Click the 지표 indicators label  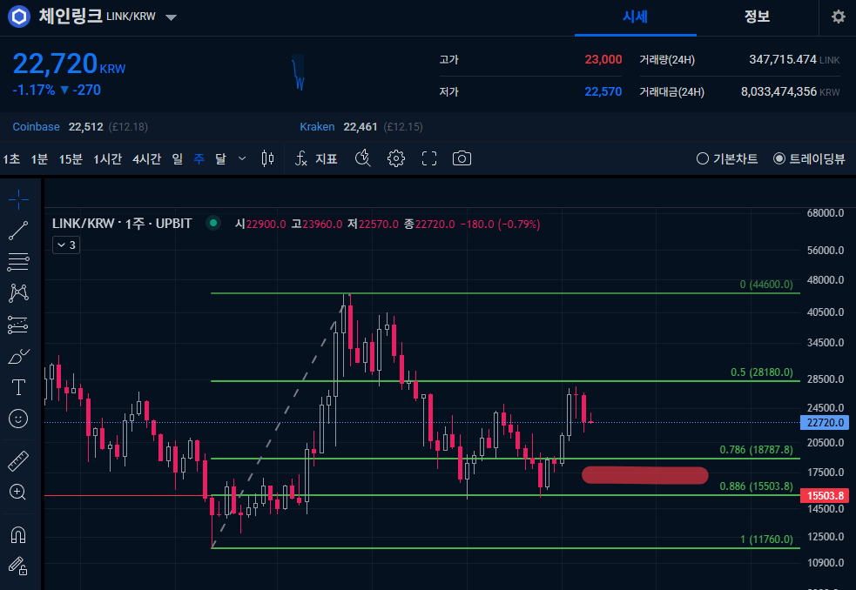(x=327, y=159)
